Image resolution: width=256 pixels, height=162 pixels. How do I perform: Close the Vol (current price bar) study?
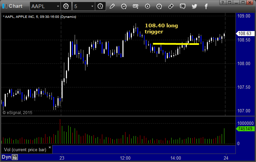(x=50, y=147)
